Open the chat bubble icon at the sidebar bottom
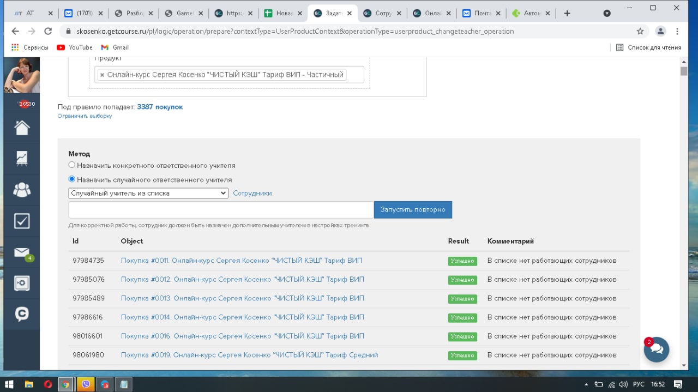 click(22, 314)
